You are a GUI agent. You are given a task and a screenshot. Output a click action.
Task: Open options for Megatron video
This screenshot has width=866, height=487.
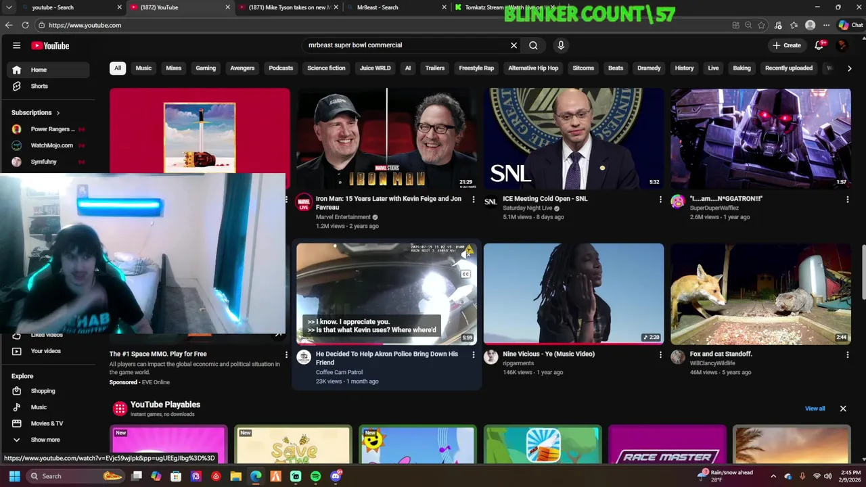pos(847,200)
